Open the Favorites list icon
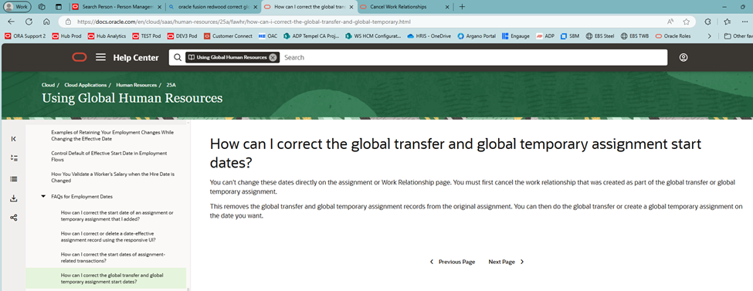Viewport: 753px width, 291px height. point(727,22)
